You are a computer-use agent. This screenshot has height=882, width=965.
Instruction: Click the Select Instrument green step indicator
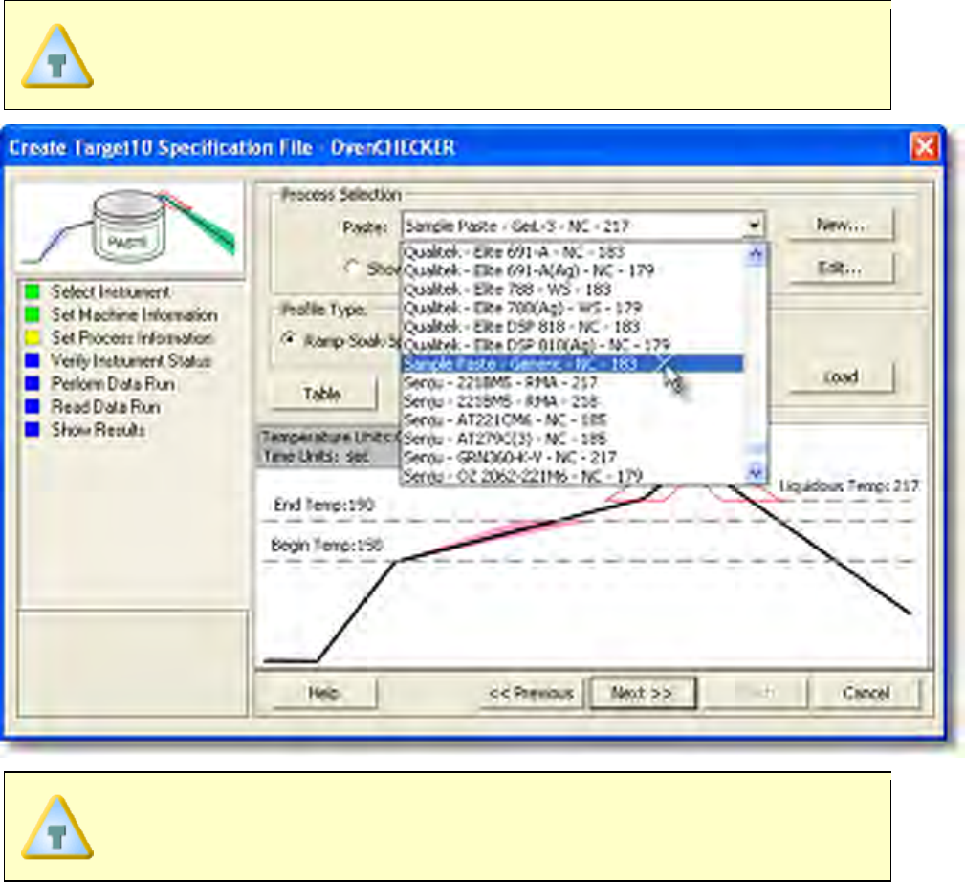point(32,290)
